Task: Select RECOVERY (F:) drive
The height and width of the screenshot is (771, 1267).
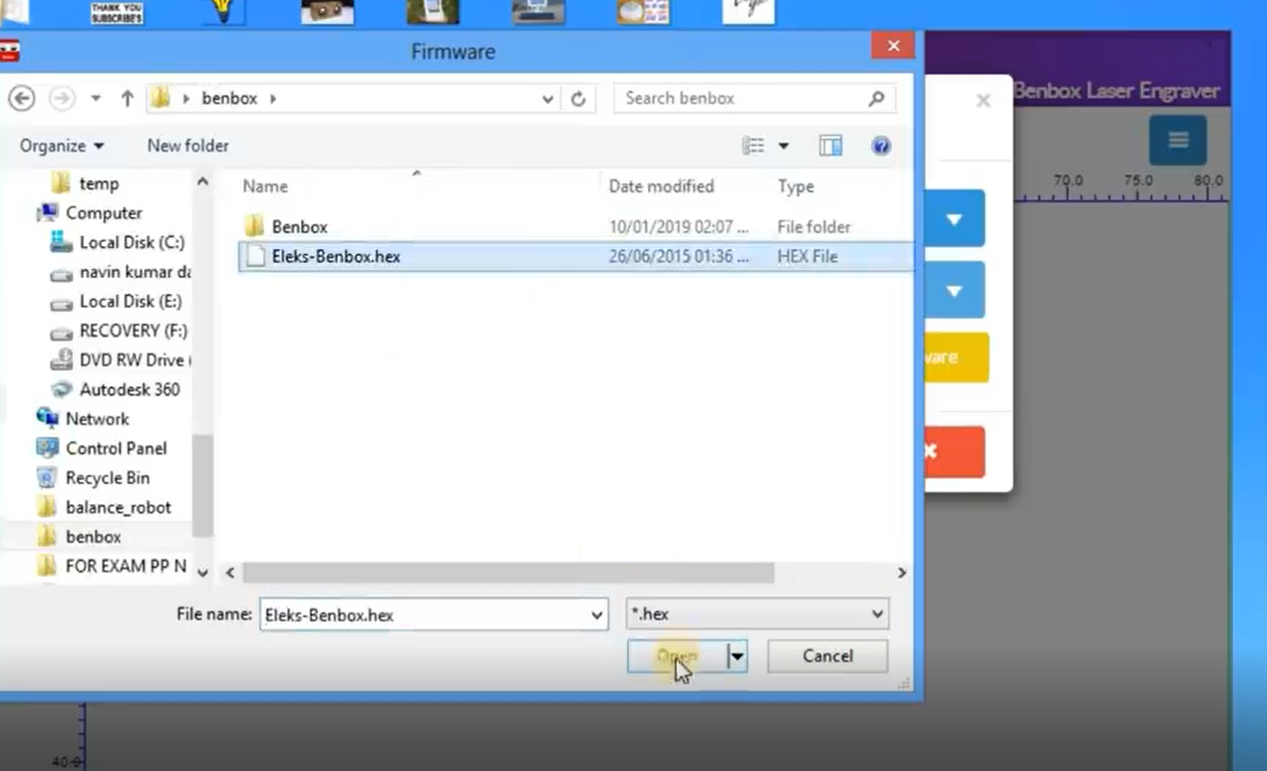Action: click(133, 331)
